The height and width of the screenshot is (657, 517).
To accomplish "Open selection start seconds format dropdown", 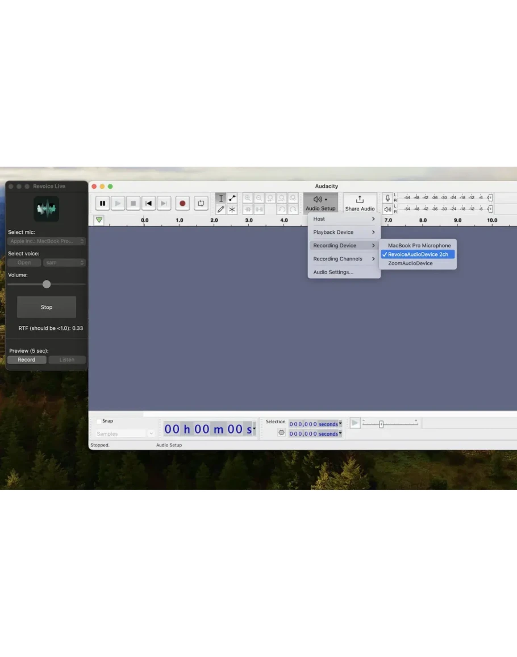I will pyautogui.click(x=340, y=424).
